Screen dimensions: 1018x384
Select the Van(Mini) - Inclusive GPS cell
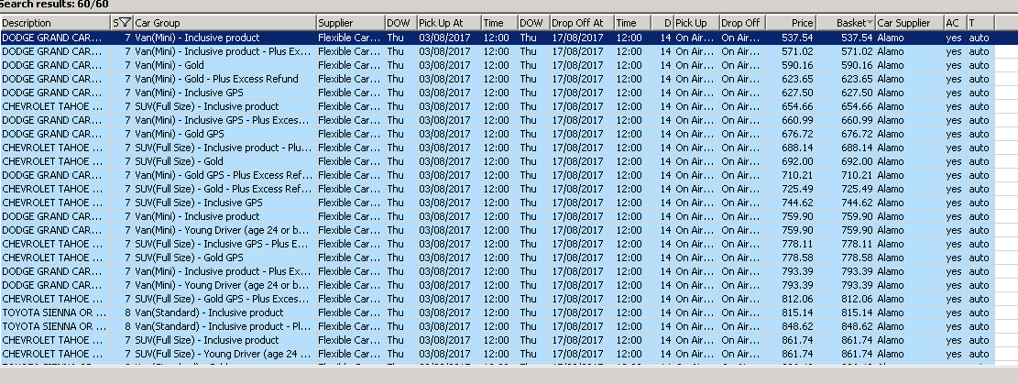[x=224, y=93]
